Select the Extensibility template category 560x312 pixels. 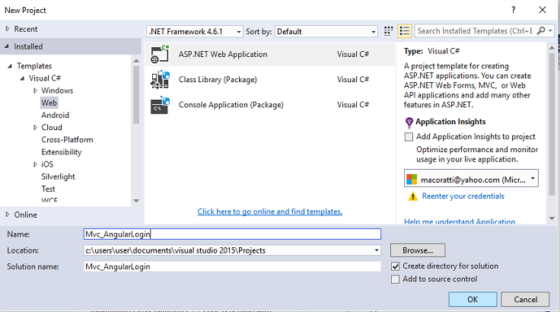coord(61,152)
